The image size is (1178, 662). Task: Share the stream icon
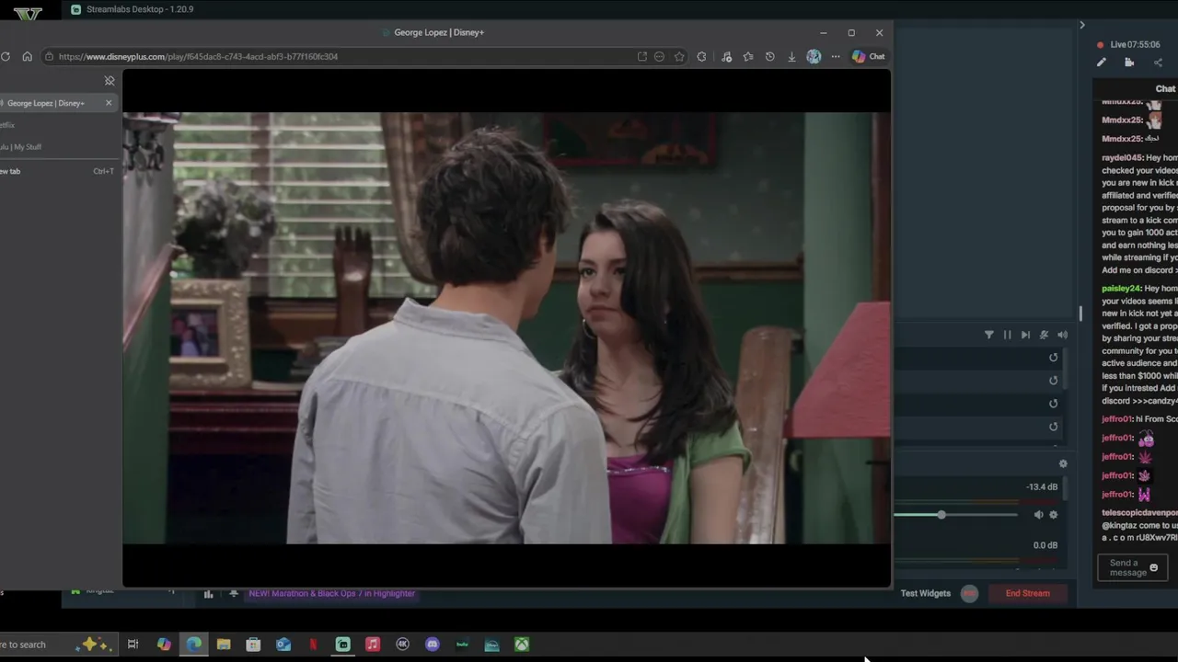point(1158,63)
